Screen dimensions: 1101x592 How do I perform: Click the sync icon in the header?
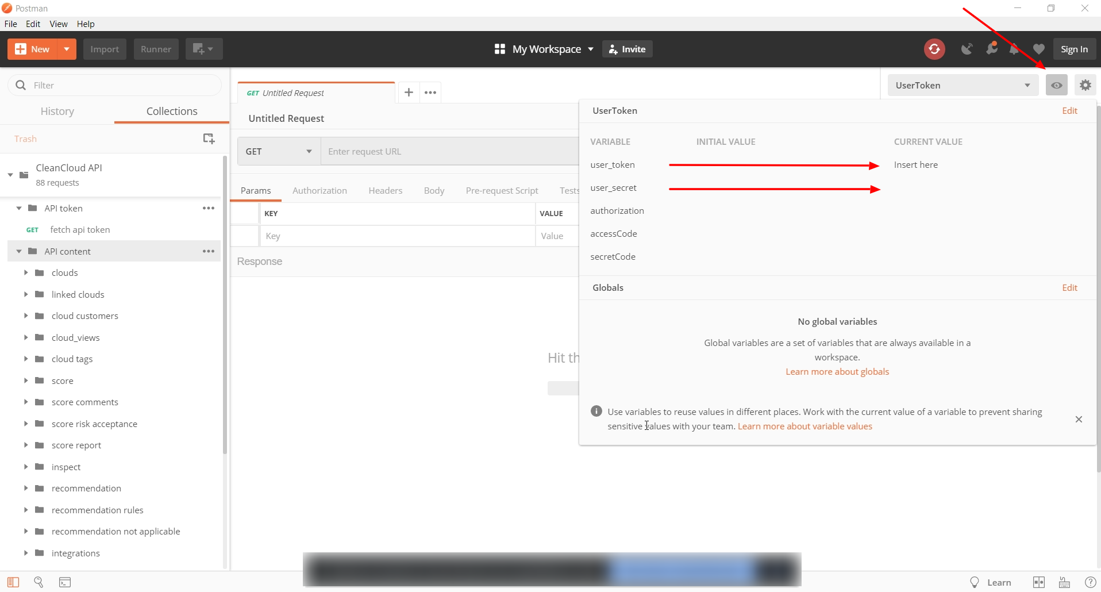pyautogui.click(x=935, y=49)
